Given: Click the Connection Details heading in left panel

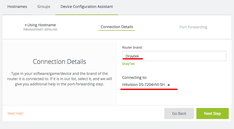Looking at the screenshot, I should pyautogui.click(x=59, y=61).
